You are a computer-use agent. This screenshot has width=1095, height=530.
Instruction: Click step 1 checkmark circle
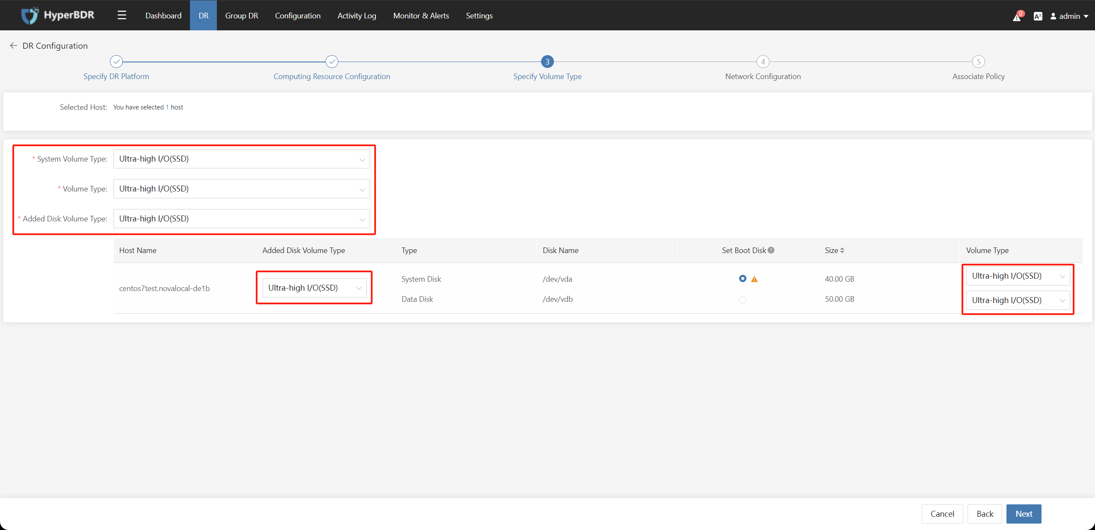(116, 62)
